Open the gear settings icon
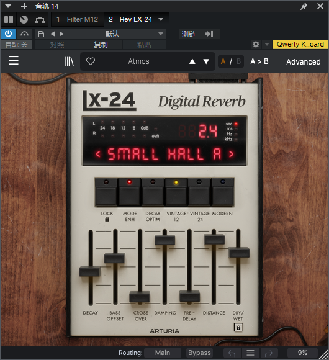This screenshot has width=329, height=360. [x=256, y=44]
